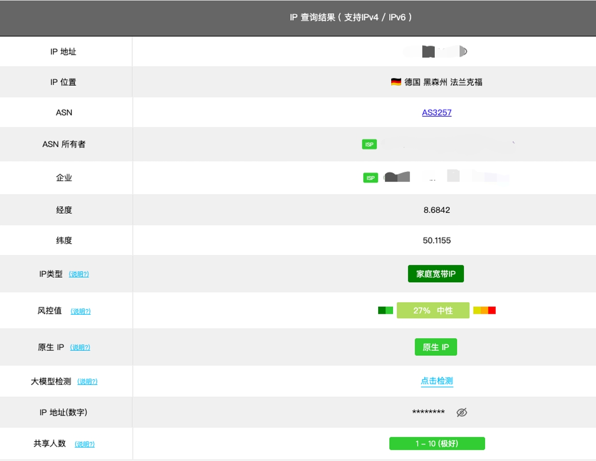Click the ASN 所有者 row label
Image resolution: width=596 pixels, height=461 pixels.
[x=64, y=144]
